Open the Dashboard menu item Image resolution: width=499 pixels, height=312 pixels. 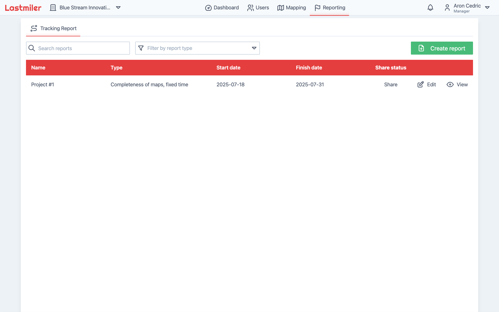(222, 8)
